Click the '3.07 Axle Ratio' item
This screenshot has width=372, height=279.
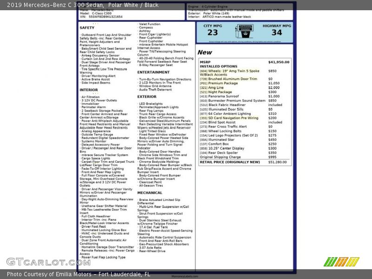coord(150,248)
